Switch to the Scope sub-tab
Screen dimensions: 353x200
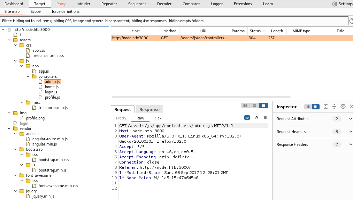(x=36, y=11)
